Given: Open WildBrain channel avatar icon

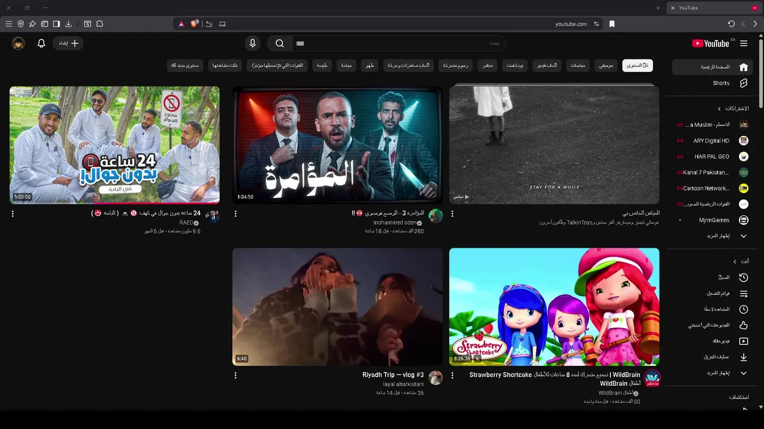Looking at the screenshot, I should (652, 378).
